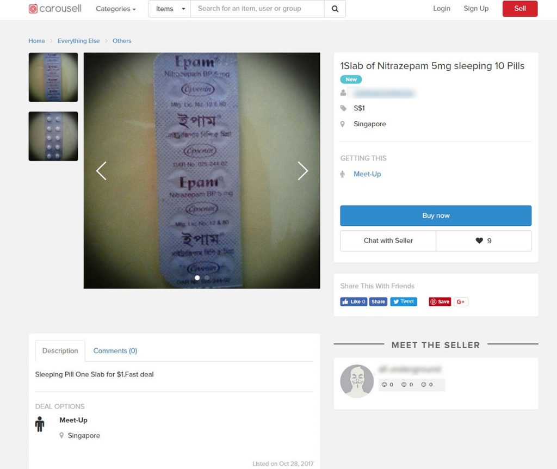Click the Twitter Tweet button
Image resolution: width=557 pixels, height=469 pixels.
click(404, 301)
